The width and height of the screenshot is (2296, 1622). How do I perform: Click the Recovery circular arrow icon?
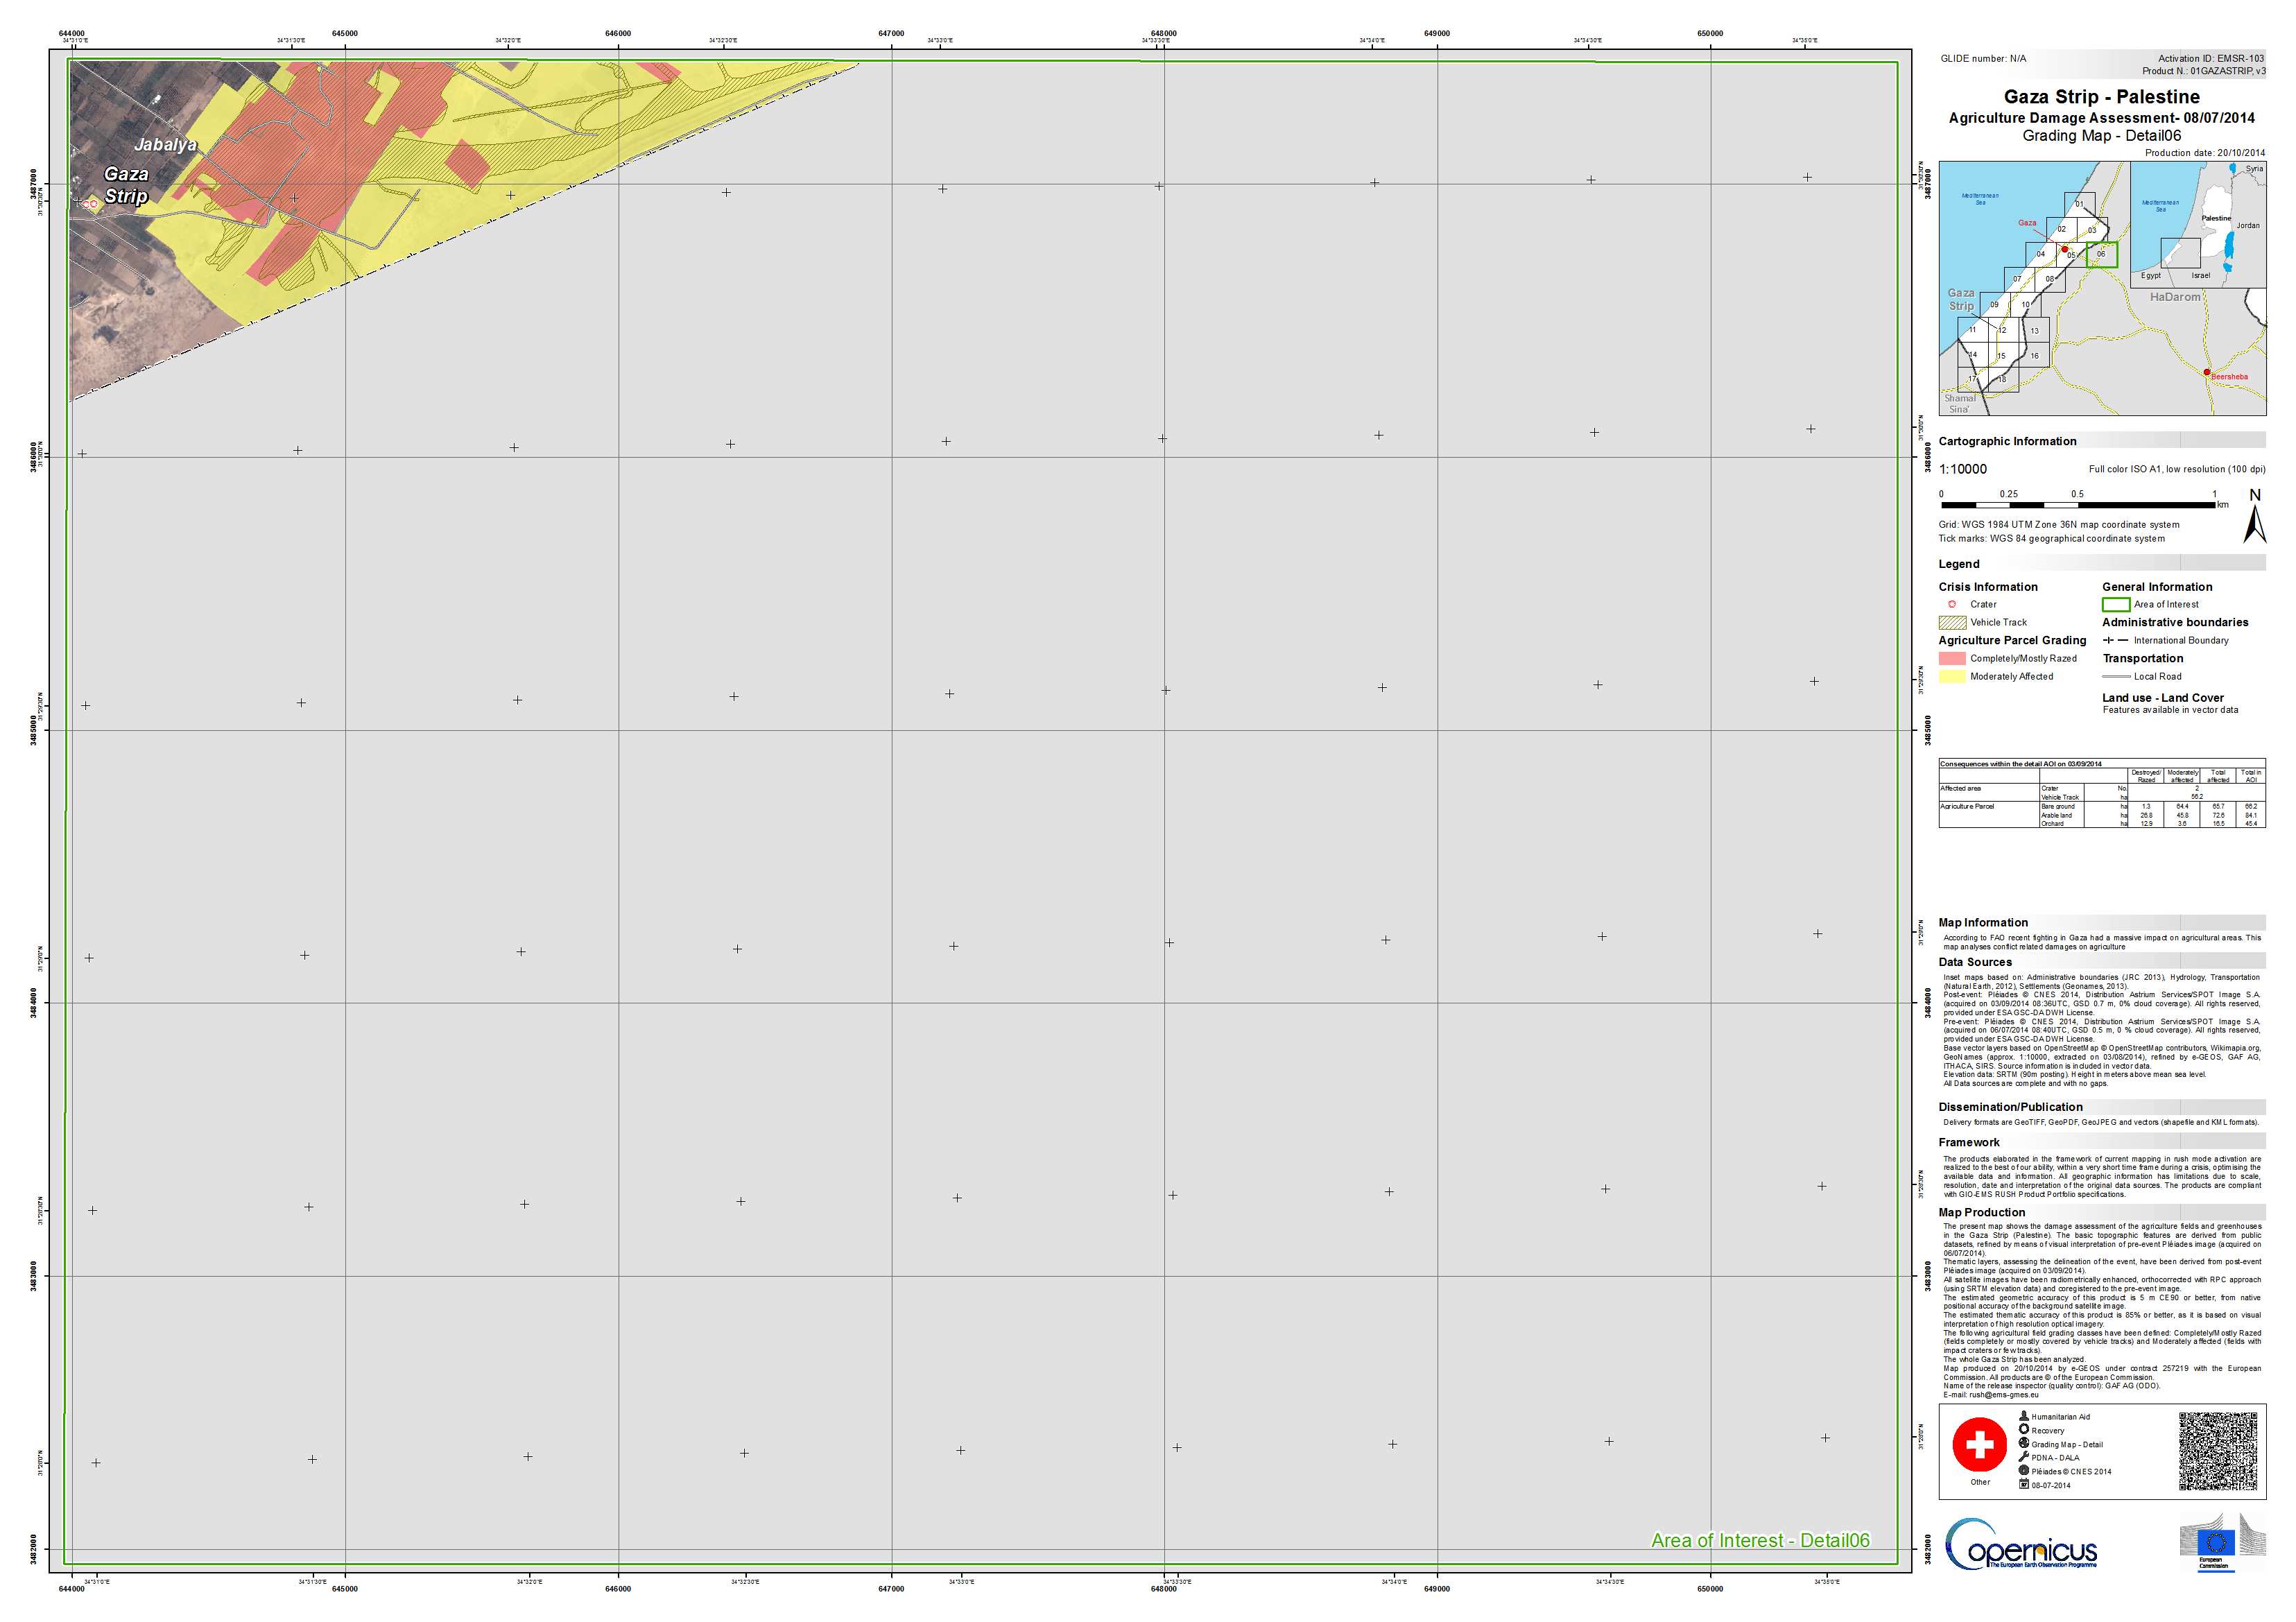2024,1430
